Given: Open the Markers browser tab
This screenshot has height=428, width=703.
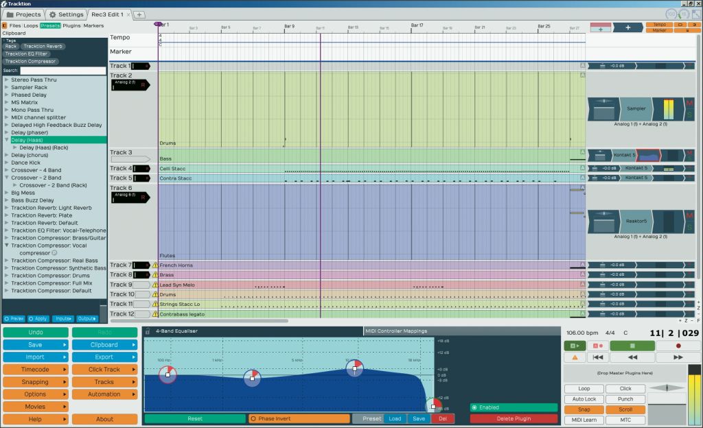Looking at the screenshot, I should 93,25.
